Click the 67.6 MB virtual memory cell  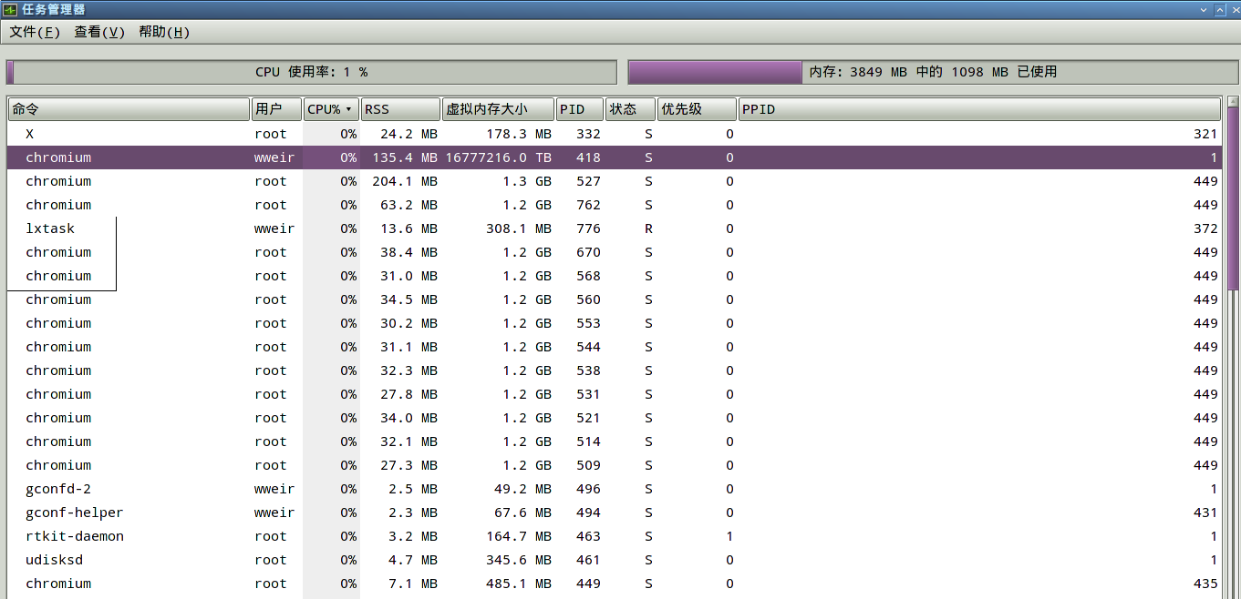[x=522, y=513]
